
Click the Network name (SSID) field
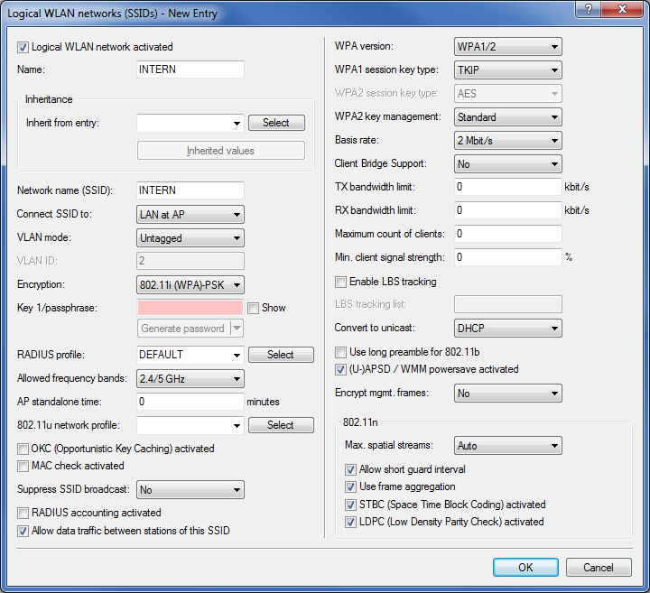(190, 190)
